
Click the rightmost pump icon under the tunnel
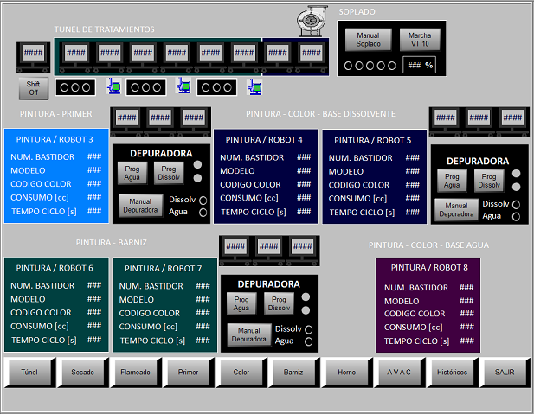(254, 86)
